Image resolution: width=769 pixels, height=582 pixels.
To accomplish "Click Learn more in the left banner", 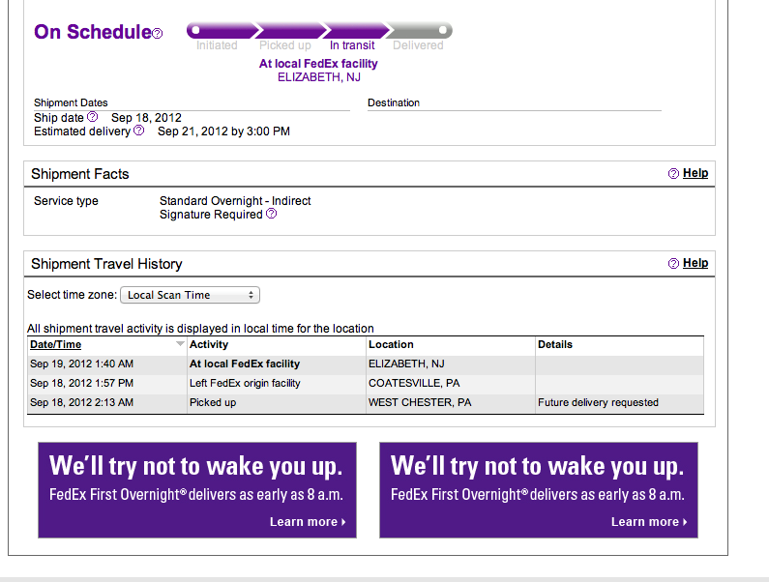I will click(x=308, y=522).
